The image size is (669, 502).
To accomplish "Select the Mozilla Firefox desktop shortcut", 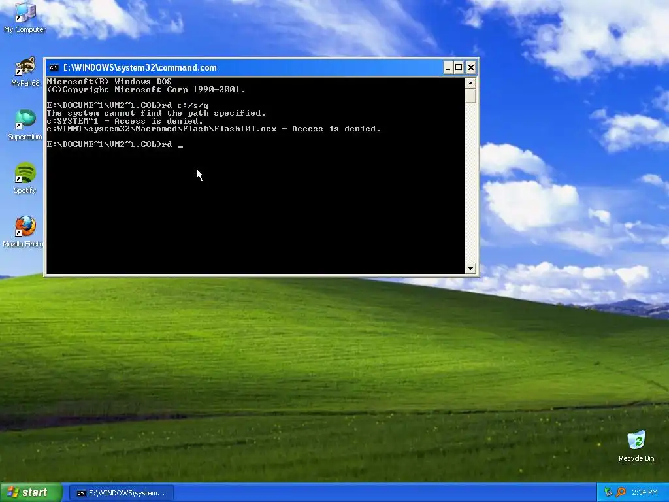I will point(23,232).
